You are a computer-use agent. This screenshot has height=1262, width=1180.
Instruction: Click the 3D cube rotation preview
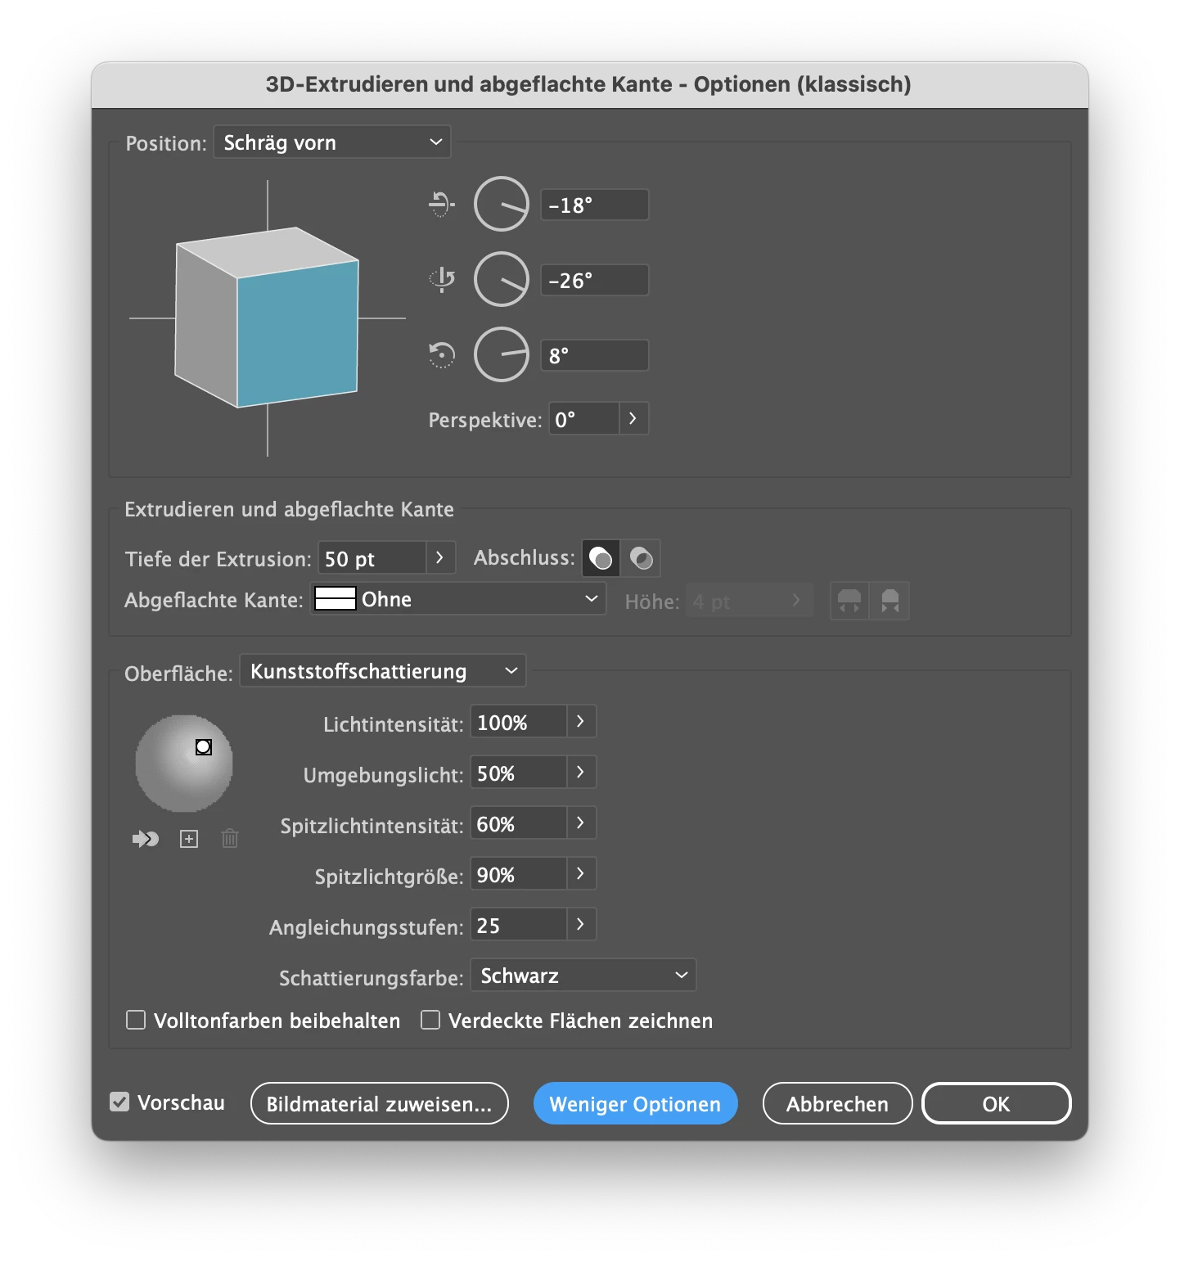268,318
